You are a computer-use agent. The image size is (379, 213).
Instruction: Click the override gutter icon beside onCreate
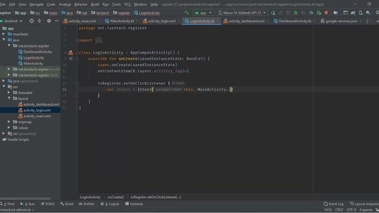point(70,59)
